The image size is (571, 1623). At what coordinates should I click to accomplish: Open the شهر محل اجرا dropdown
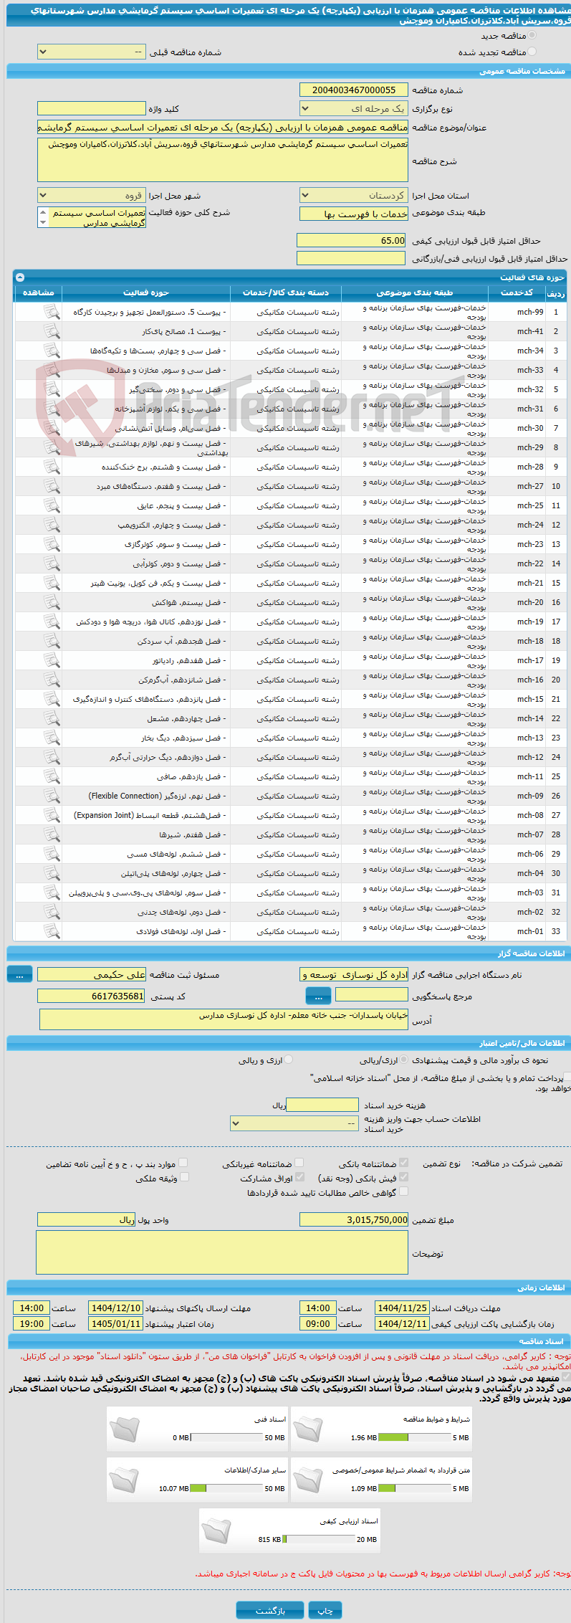click(92, 196)
